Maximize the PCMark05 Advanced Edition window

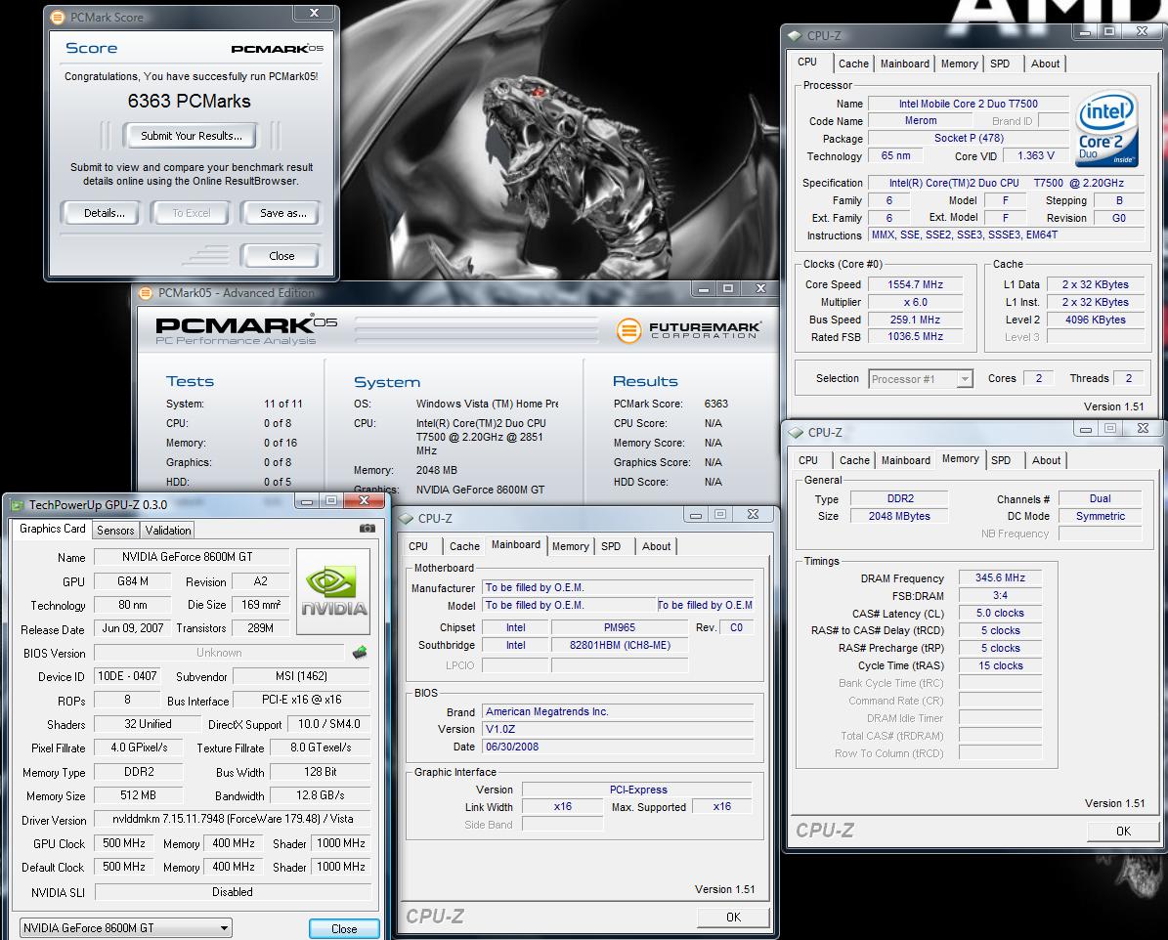728,288
